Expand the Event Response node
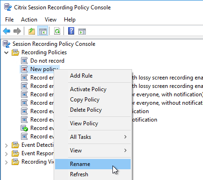This screenshot has height=180, width=203. coord(7,154)
